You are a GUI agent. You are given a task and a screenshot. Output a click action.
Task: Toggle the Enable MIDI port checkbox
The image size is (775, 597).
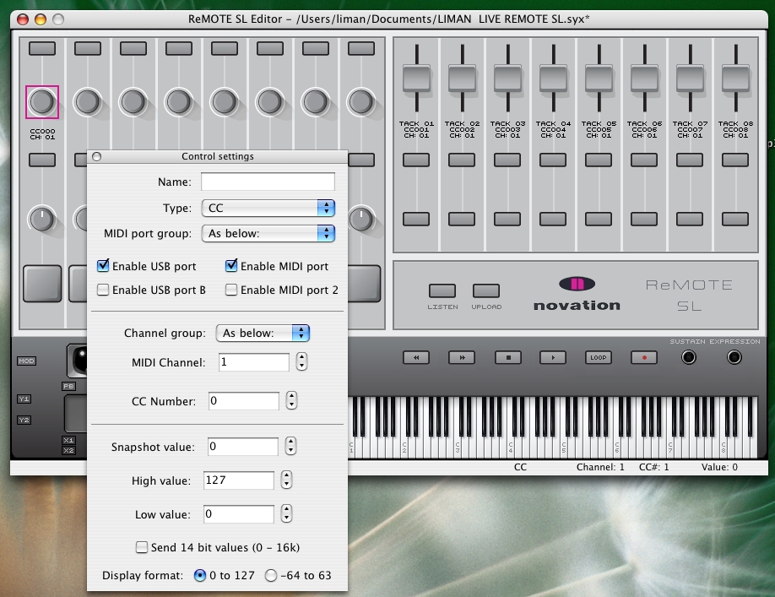click(x=230, y=266)
